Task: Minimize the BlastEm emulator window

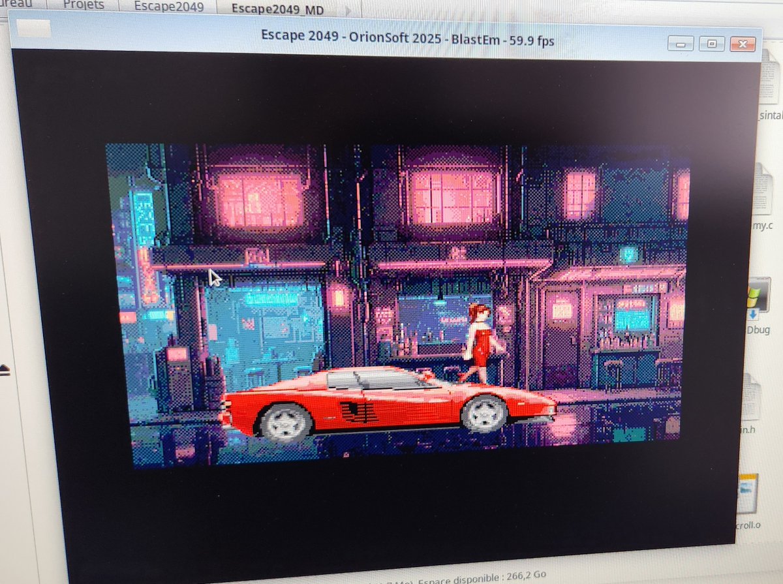Action: [681, 44]
